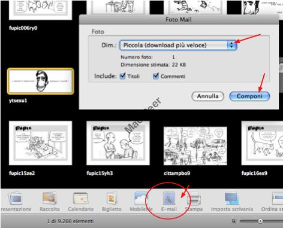Click the Componi button
The height and width of the screenshot is (228, 283).
pyautogui.click(x=249, y=96)
